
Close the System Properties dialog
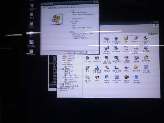[x=97, y=2]
